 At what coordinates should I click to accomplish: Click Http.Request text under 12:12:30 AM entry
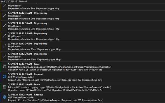[15, 26]
